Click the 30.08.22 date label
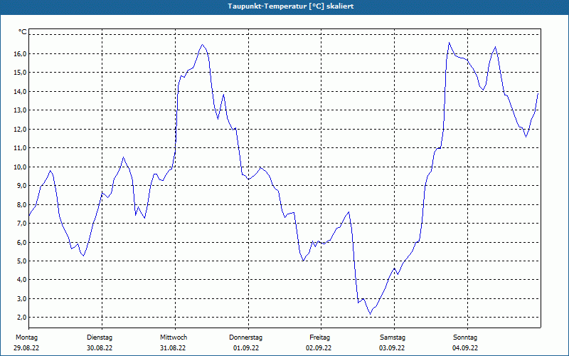The width and height of the screenshot is (569, 356). tap(100, 348)
